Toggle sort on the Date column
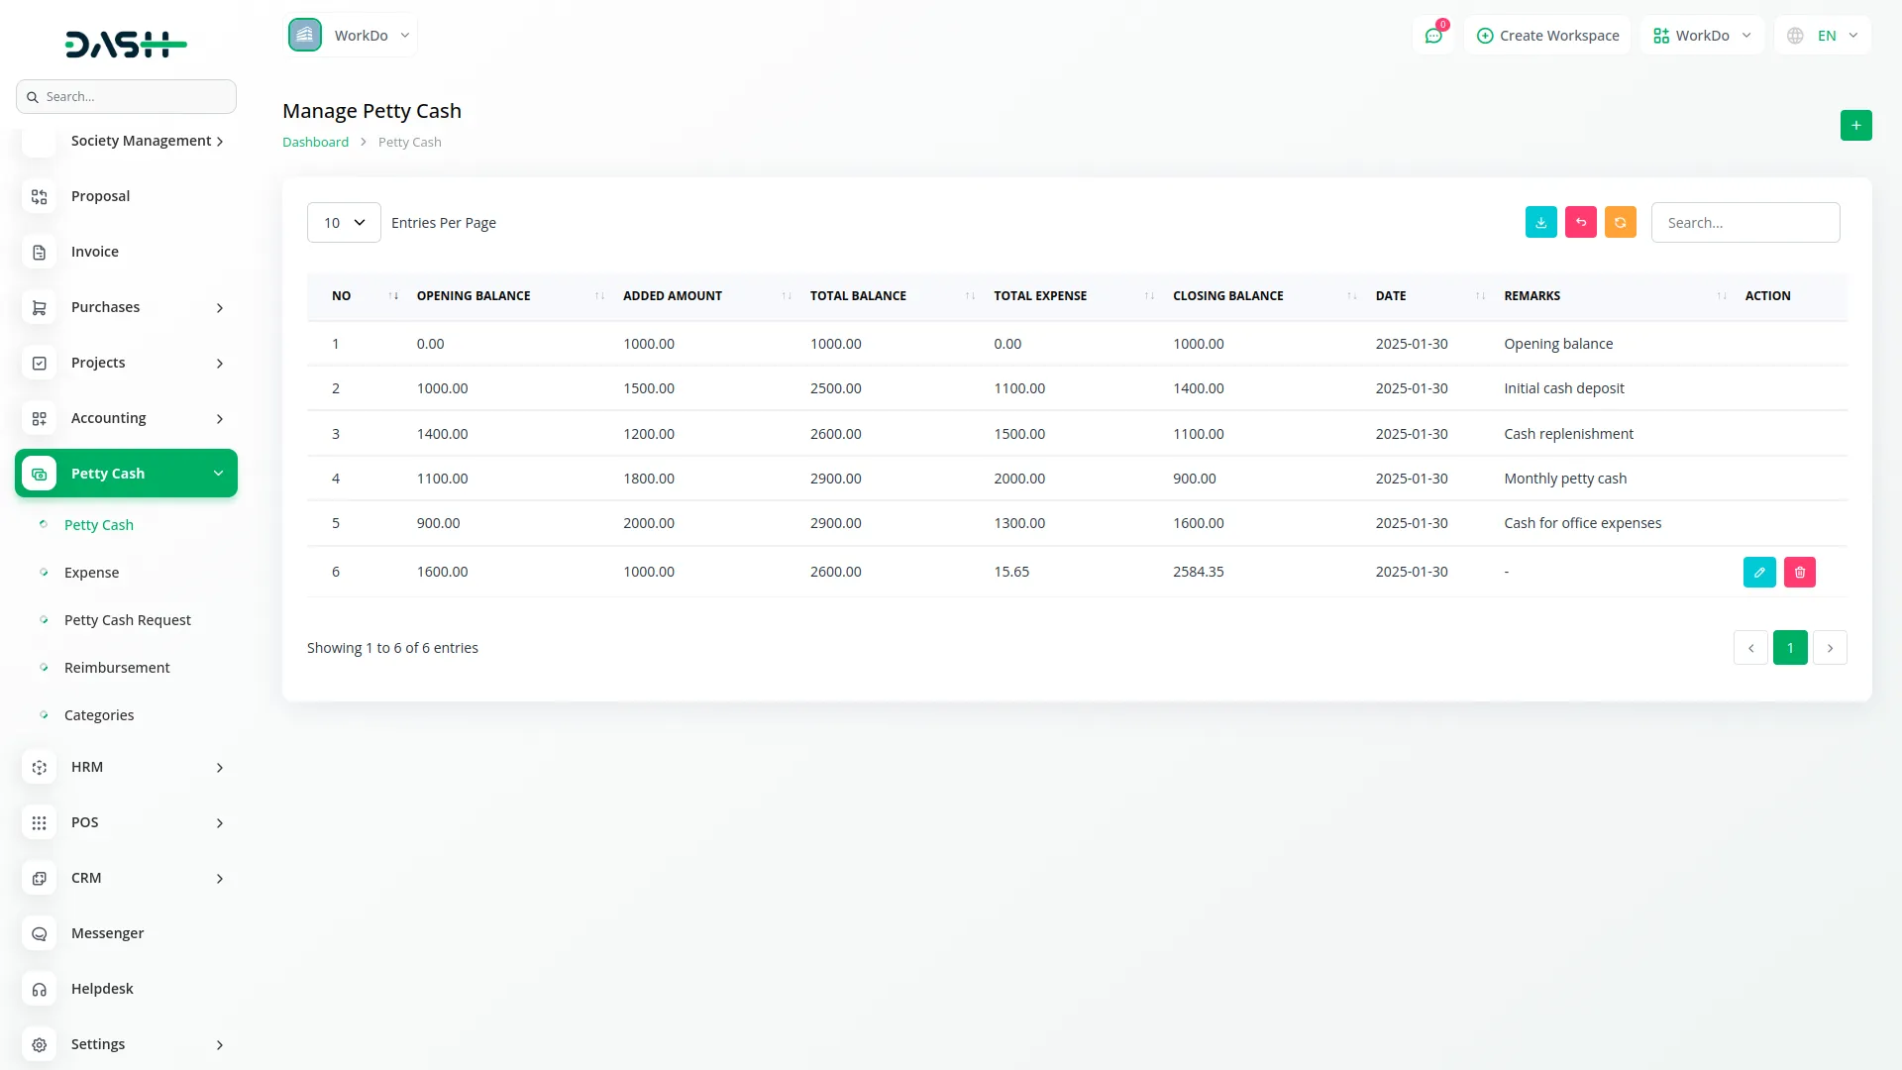Screen dimensions: 1902x1070 tap(1478, 295)
